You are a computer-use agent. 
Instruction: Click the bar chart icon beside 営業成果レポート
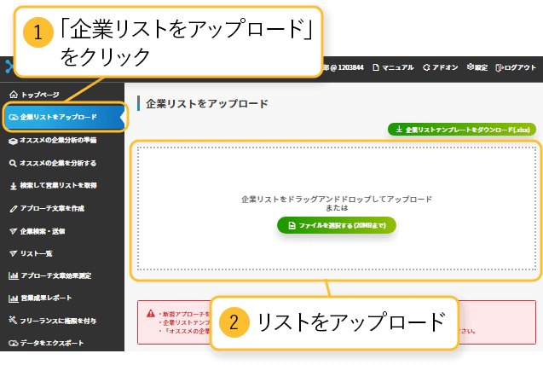coord(13,298)
